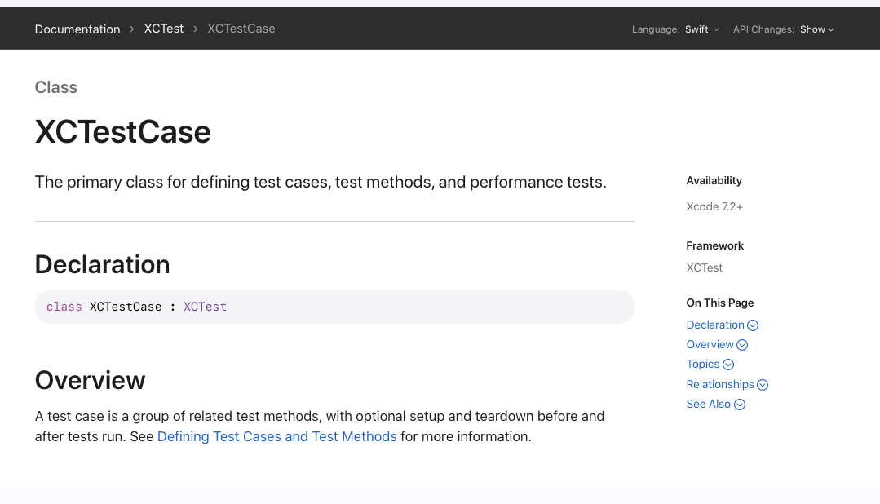Go to Documentation in the breadcrumb

click(77, 29)
